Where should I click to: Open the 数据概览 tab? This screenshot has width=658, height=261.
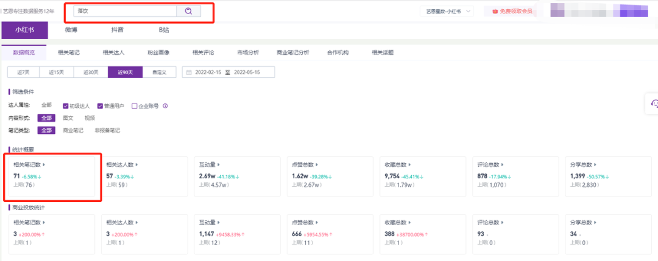click(x=24, y=53)
